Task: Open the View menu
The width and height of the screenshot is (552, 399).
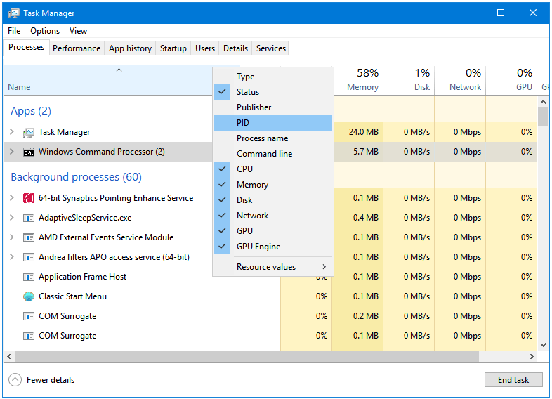Action: coord(78,31)
